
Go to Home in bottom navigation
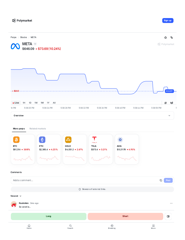(29, 227)
